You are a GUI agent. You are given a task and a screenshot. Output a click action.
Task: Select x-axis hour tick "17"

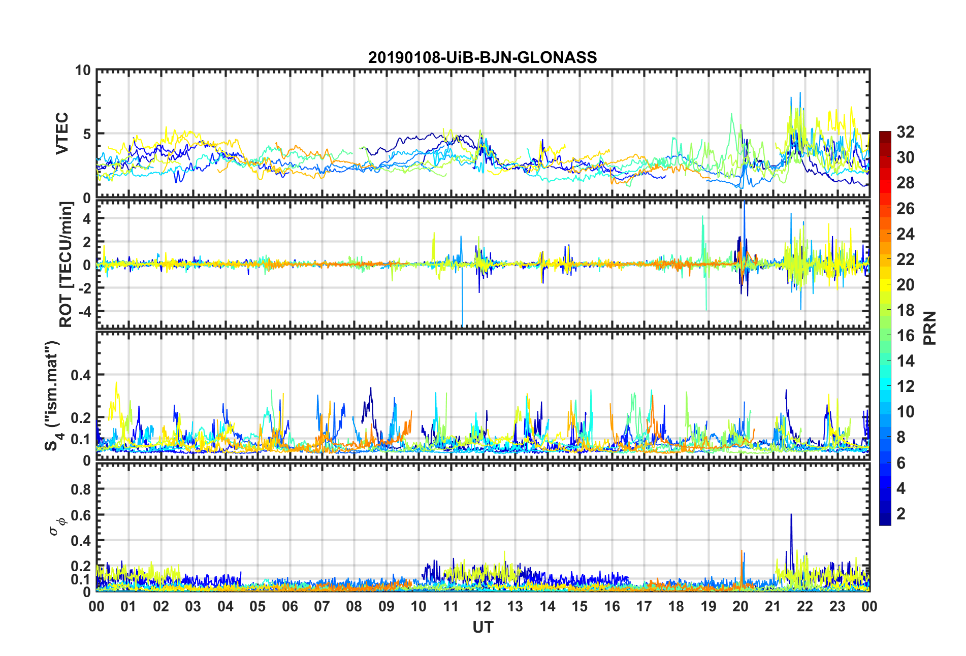(x=644, y=606)
